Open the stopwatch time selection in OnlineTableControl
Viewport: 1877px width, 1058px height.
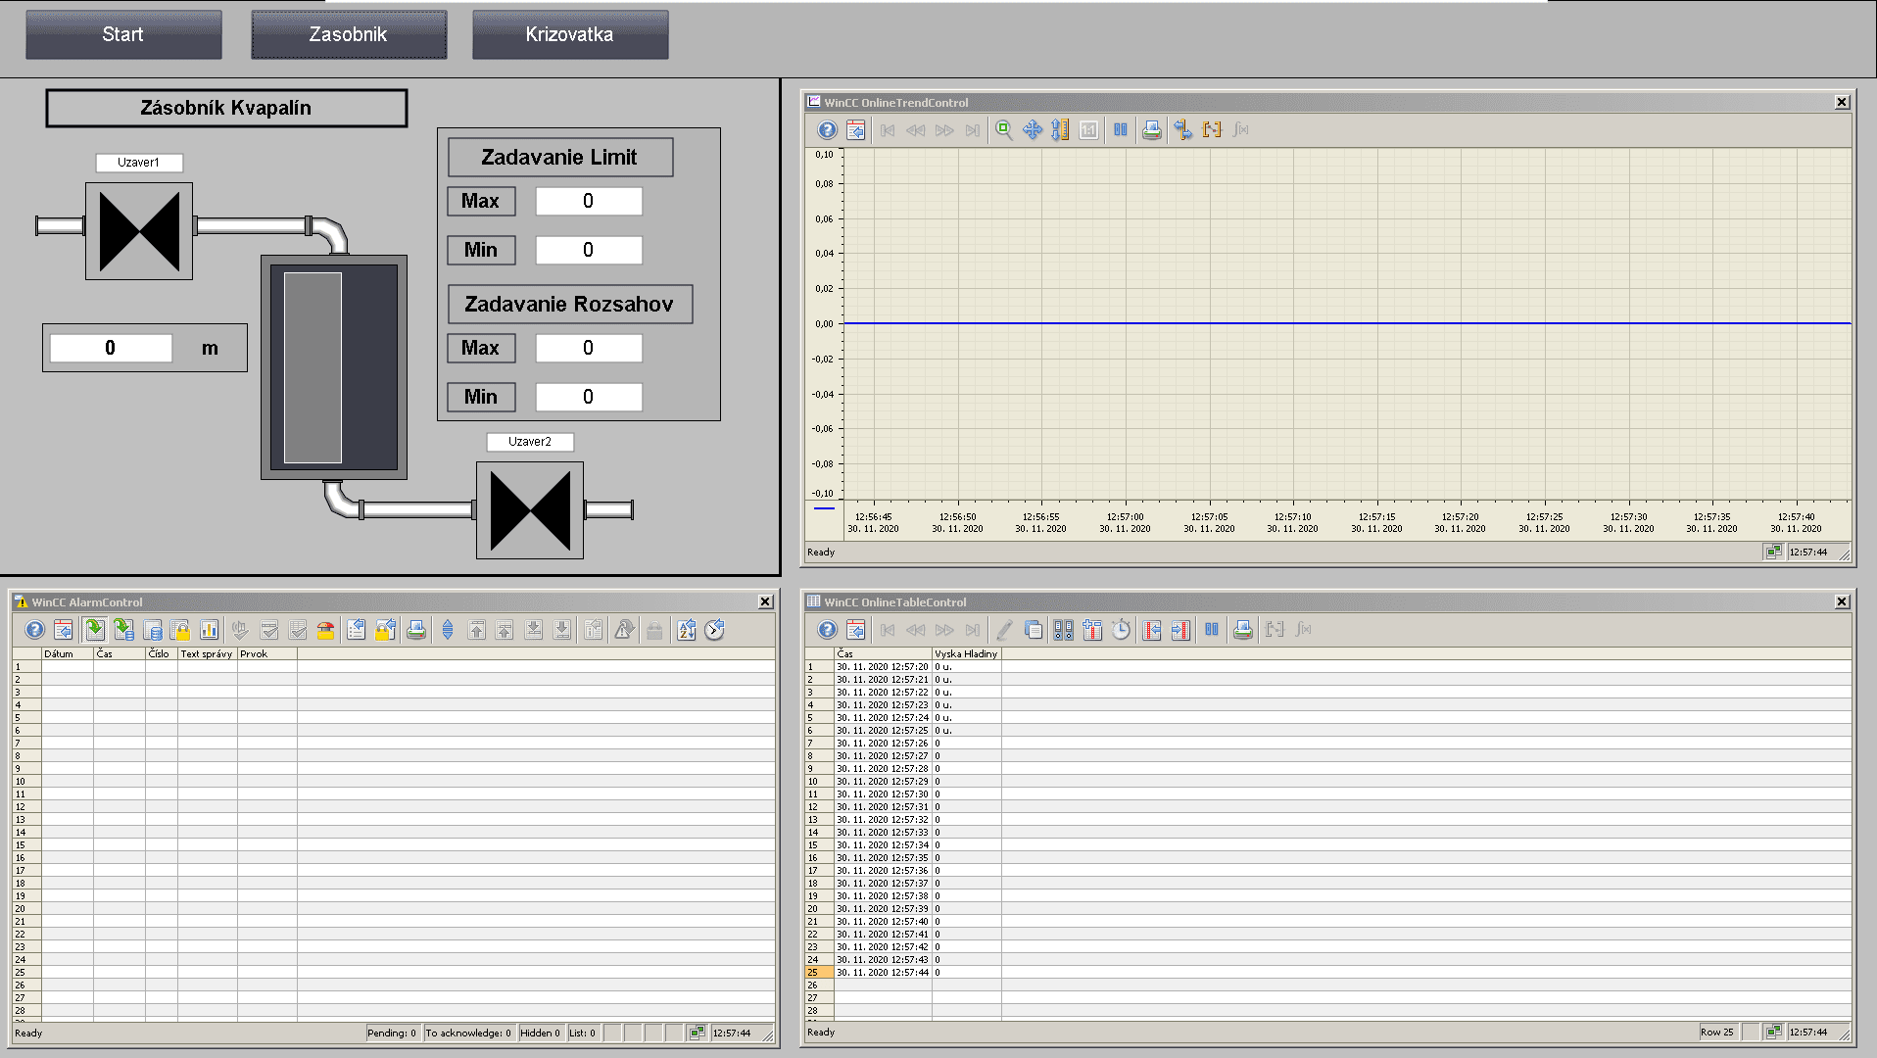pos(1123,630)
